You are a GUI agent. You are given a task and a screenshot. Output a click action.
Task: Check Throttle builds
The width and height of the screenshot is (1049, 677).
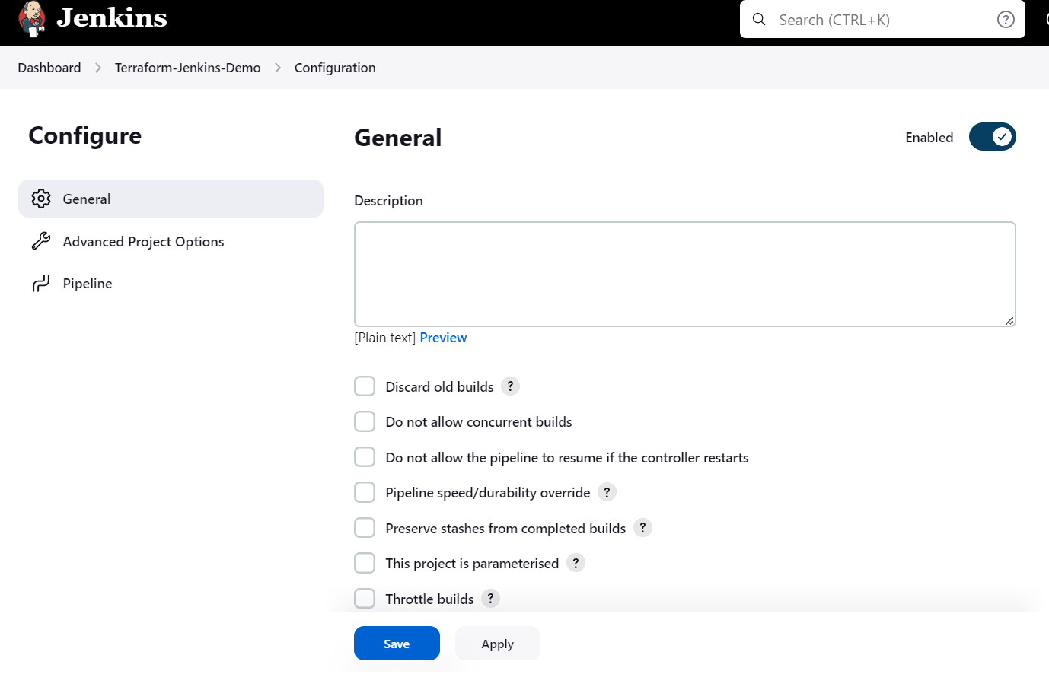[365, 599]
